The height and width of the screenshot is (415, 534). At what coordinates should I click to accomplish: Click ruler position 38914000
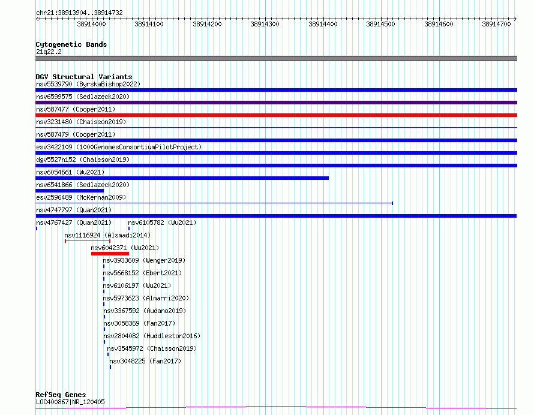[x=91, y=24]
